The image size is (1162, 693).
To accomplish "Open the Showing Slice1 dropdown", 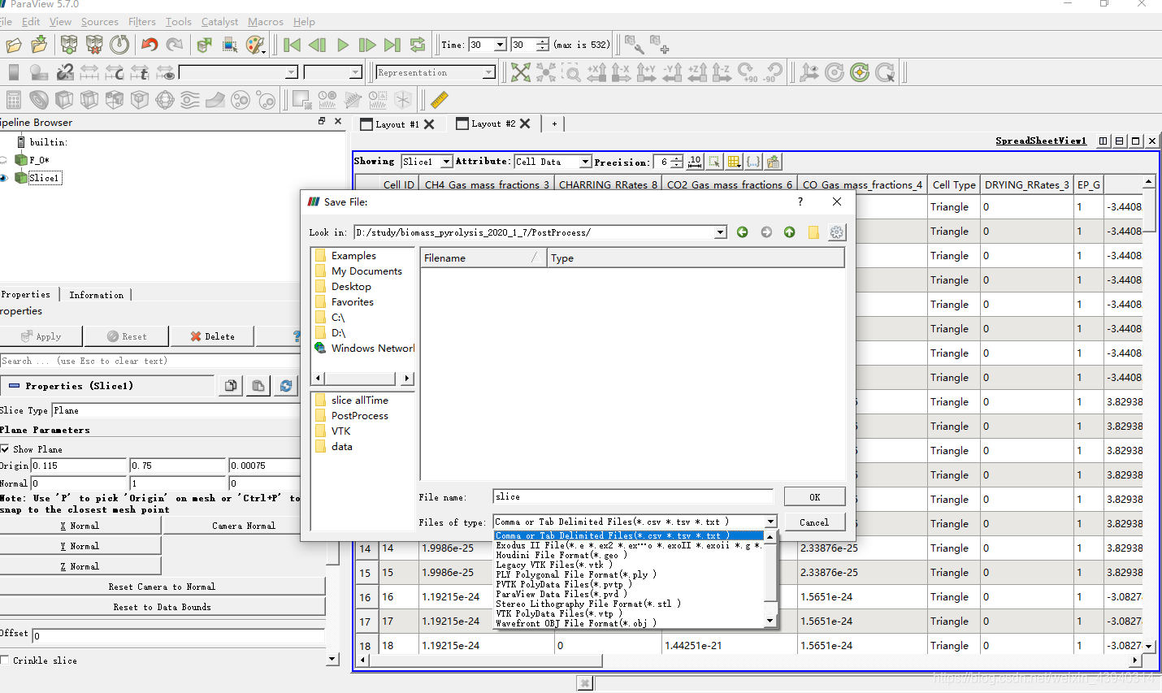I will (446, 162).
